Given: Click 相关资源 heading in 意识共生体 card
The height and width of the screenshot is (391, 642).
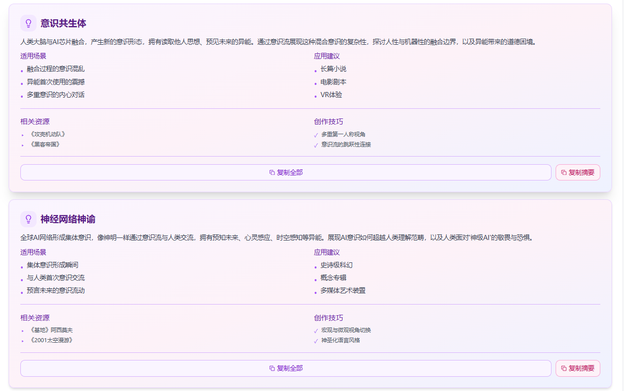Looking at the screenshot, I should pos(35,122).
